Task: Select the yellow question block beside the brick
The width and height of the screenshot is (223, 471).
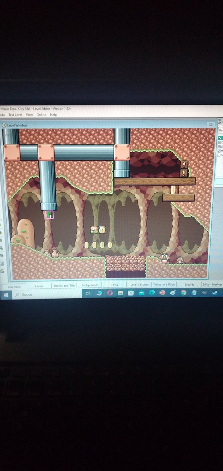Action: pyautogui.click(x=102, y=230)
